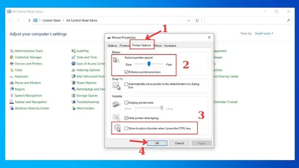Close the Mouse Properties dialog

[209, 37]
